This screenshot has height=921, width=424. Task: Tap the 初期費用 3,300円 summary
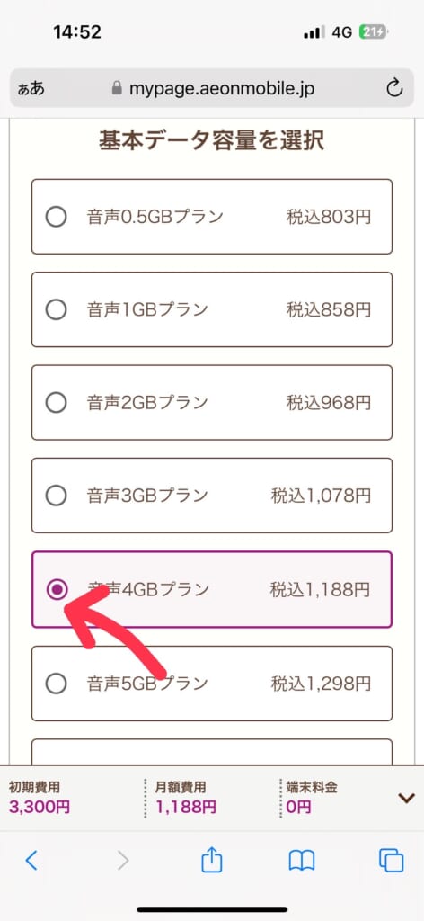40,798
